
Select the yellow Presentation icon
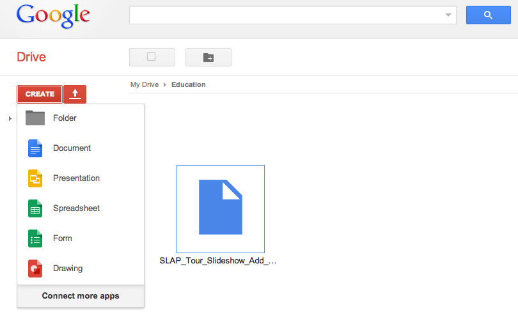point(35,178)
